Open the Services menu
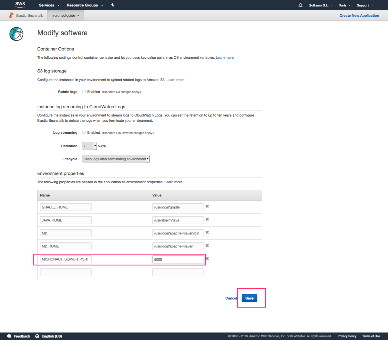This screenshot has width=388, height=340. [x=49, y=5]
